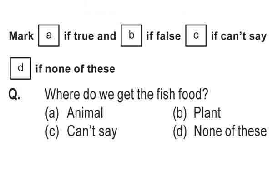Click the 'if true and' instruction text
Image resolution: width=273 pixels, height=182 pixels.
click(90, 36)
